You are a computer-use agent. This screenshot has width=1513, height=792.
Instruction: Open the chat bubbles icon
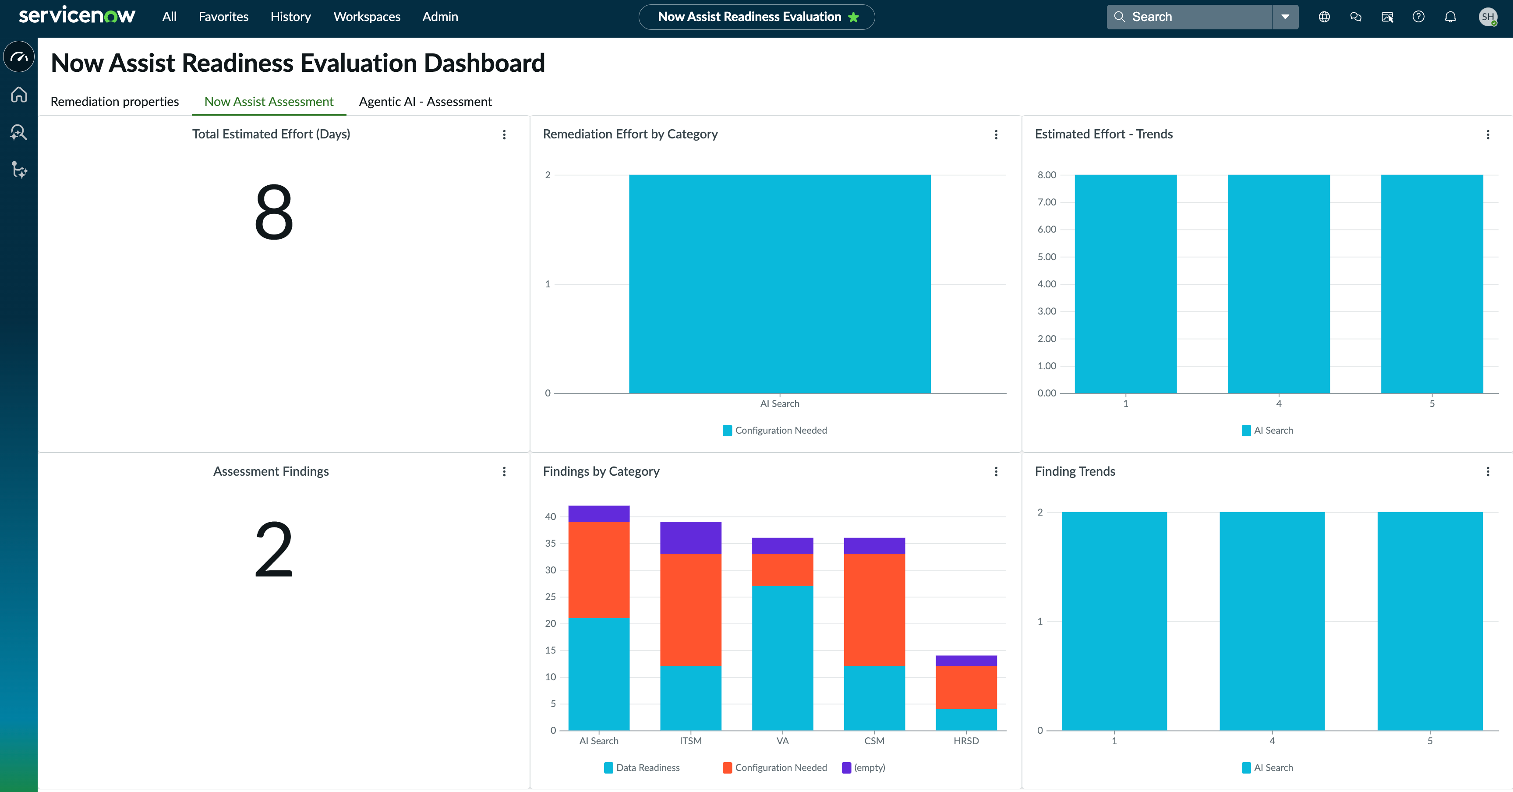pos(1356,17)
